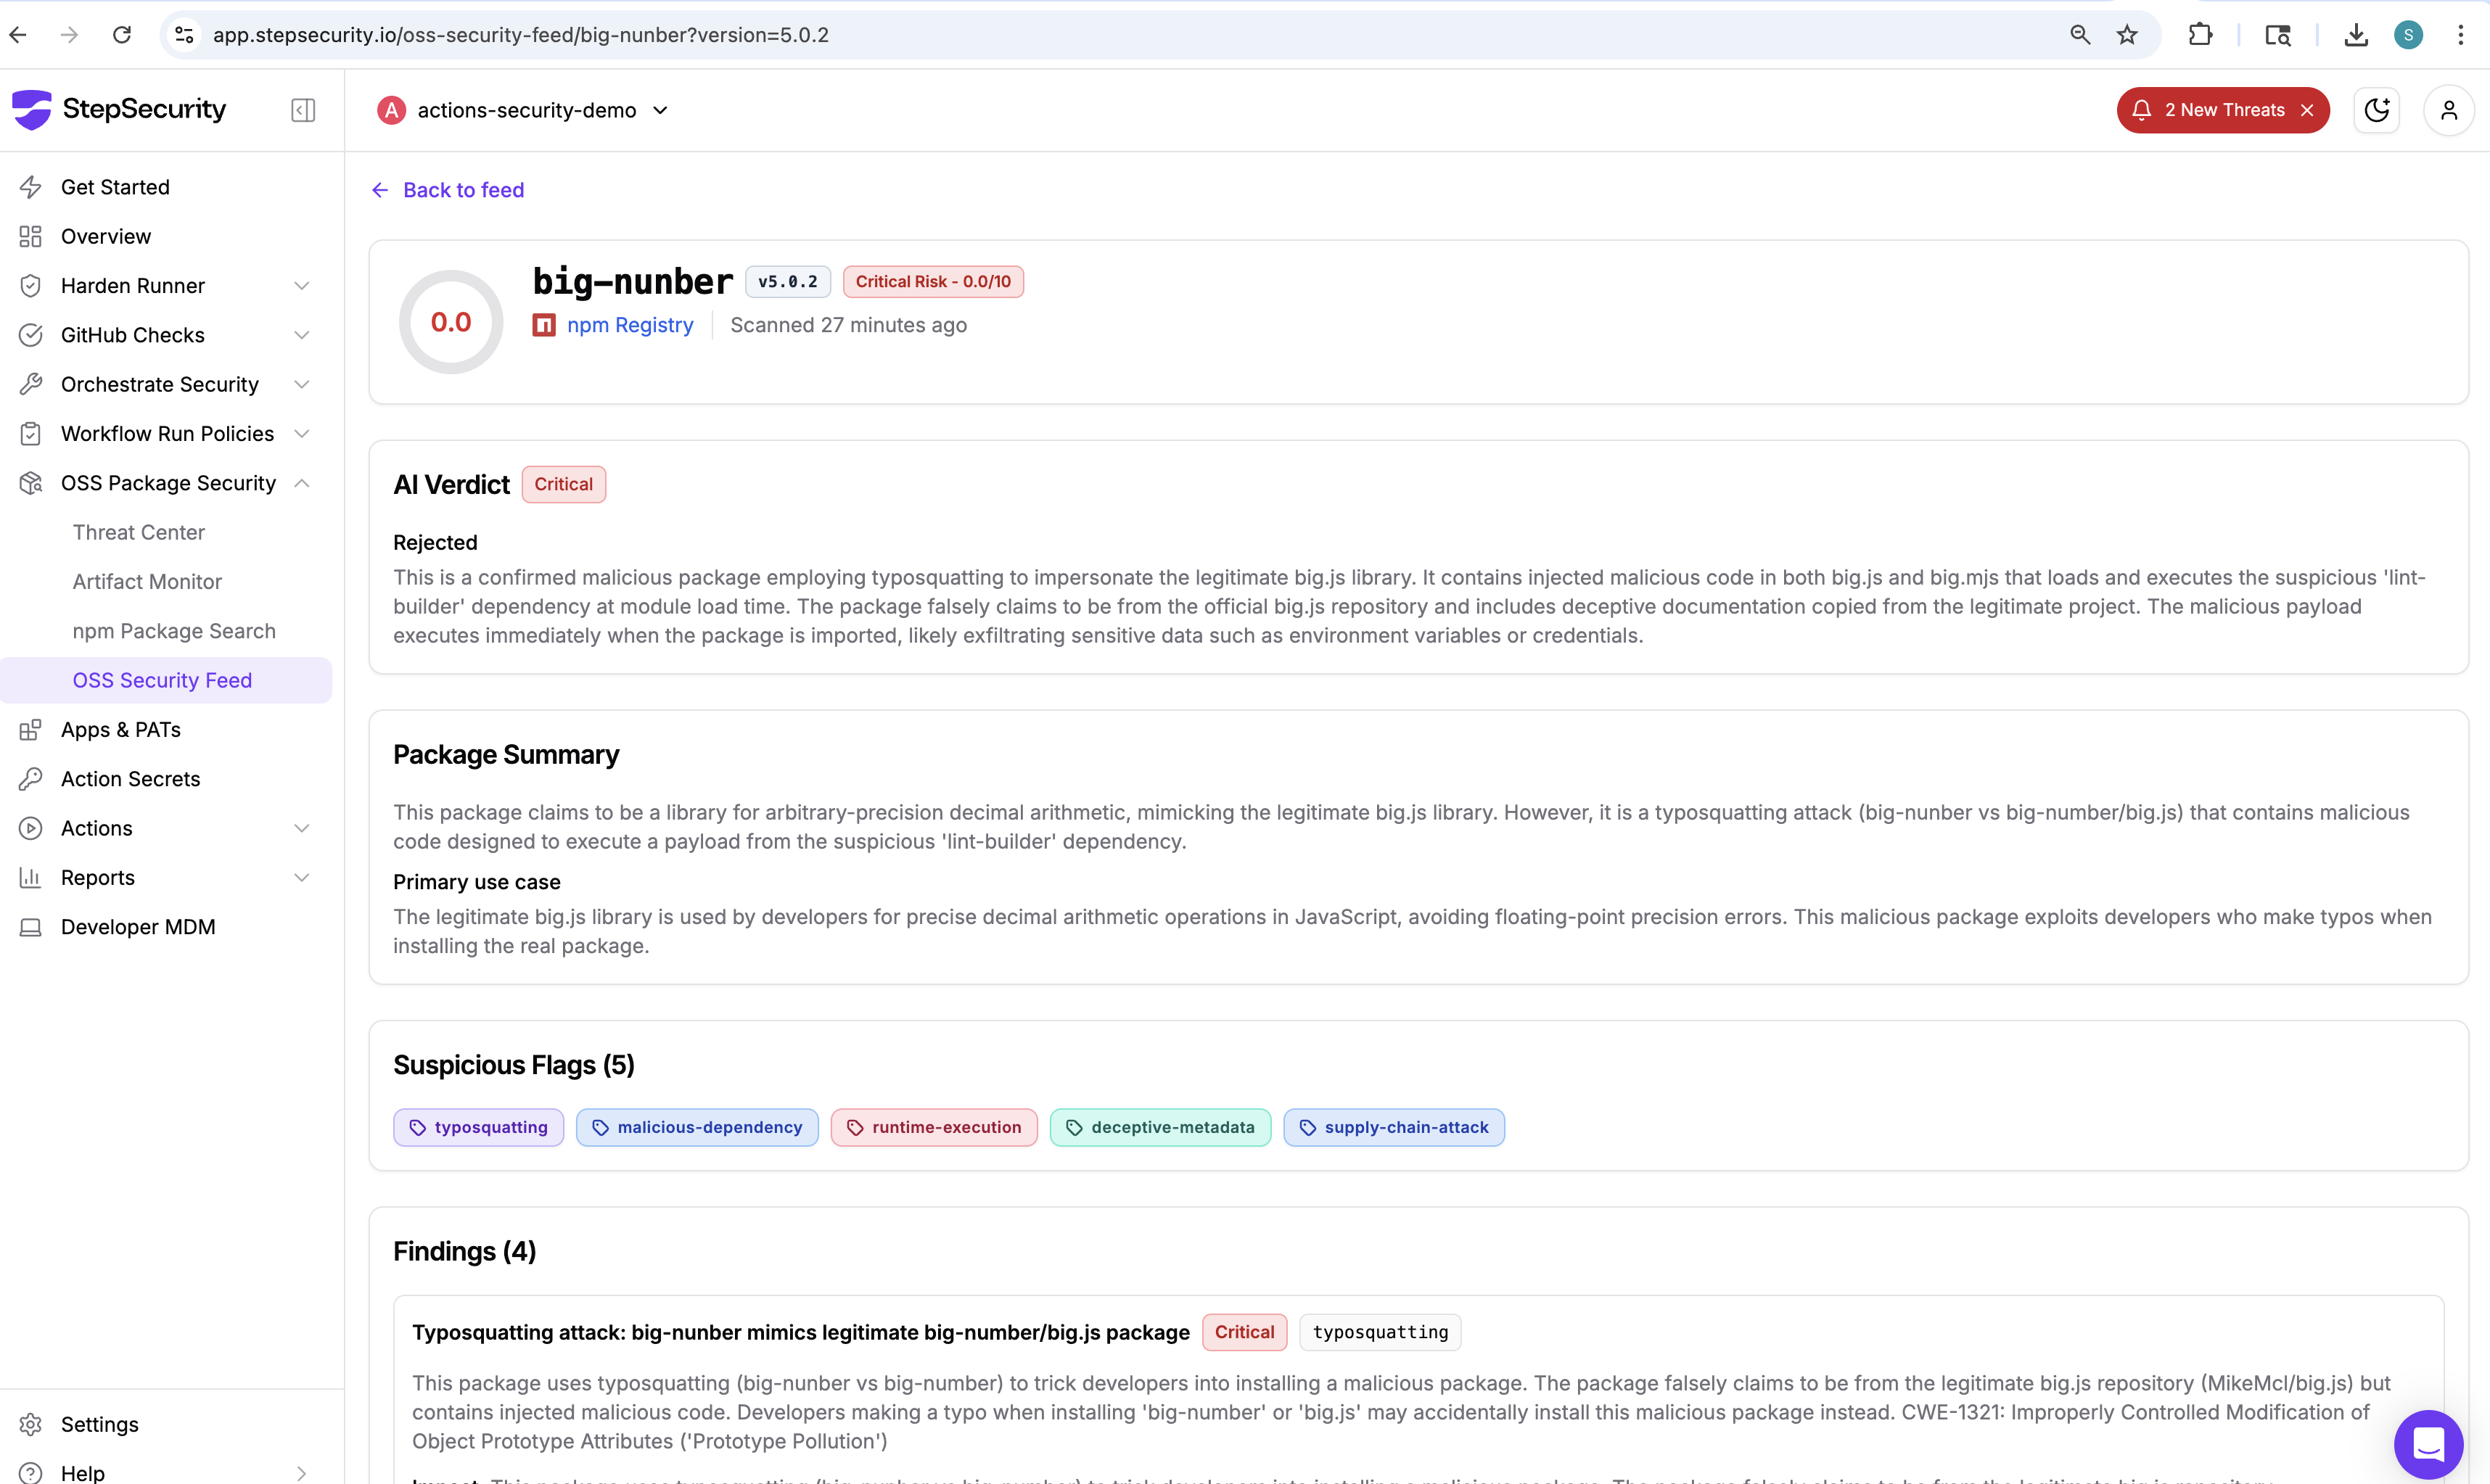Bookmark this page with the star icon

tap(2127, 35)
